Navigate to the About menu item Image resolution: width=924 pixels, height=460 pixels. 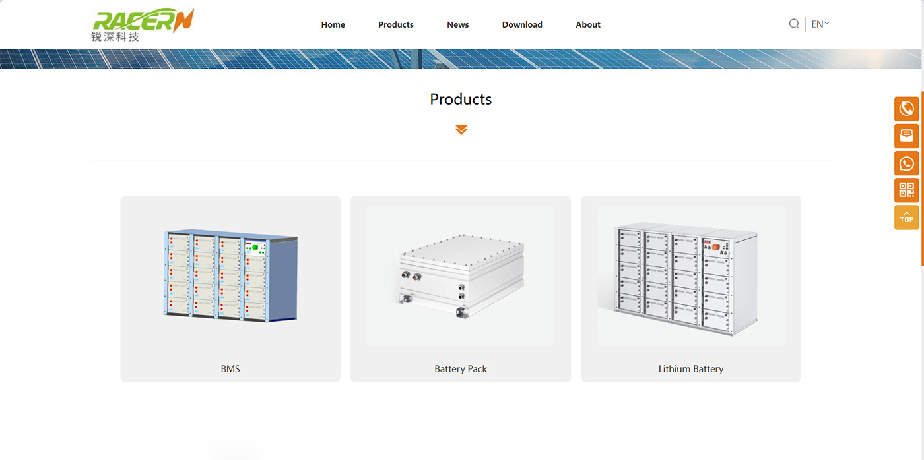point(588,25)
